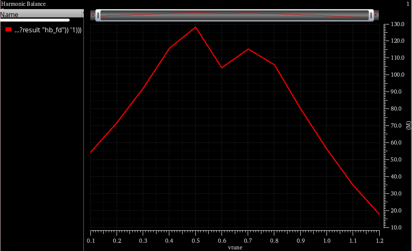This screenshot has height=251, width=412.
Task: Click the 0.5 x-axis tick label
Action: [195, 241]
